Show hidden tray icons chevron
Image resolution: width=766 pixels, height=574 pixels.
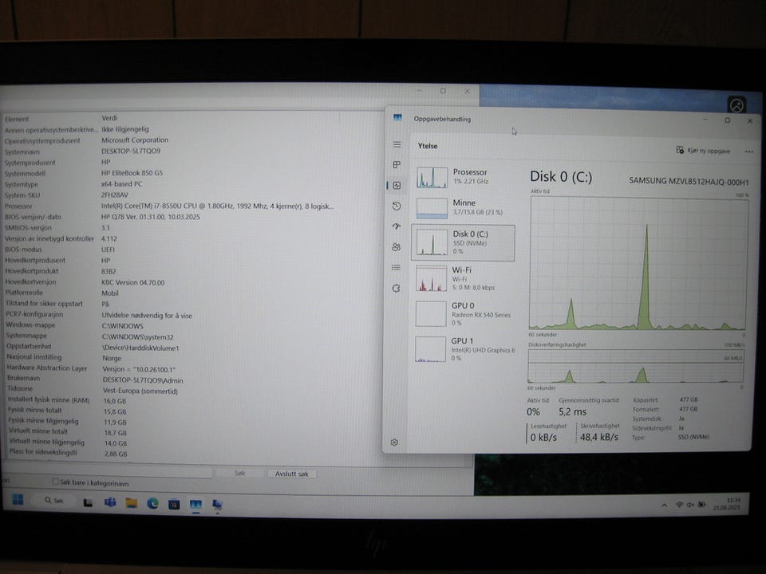click(665, 505)
